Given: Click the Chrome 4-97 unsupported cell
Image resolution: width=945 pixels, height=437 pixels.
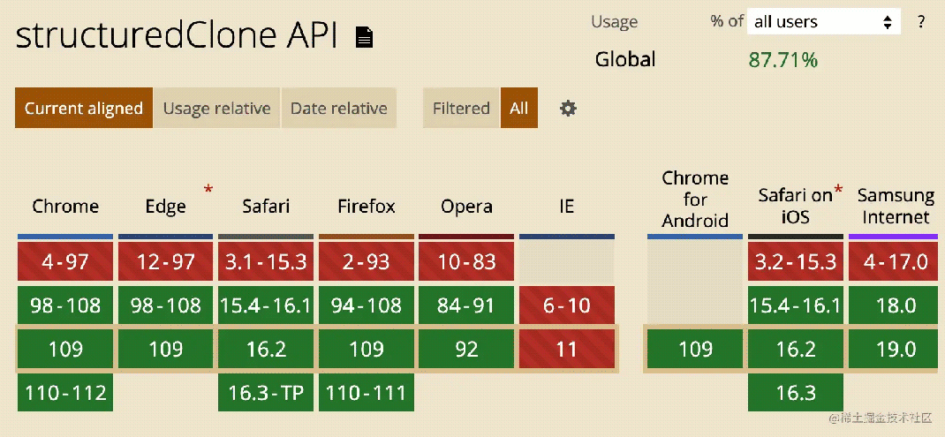Looking at the screenshot, I should (x=65, y=262).
